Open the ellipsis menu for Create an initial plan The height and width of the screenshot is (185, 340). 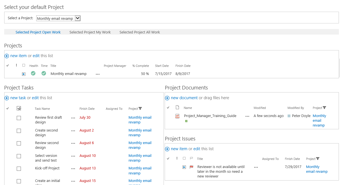[73, 181]
